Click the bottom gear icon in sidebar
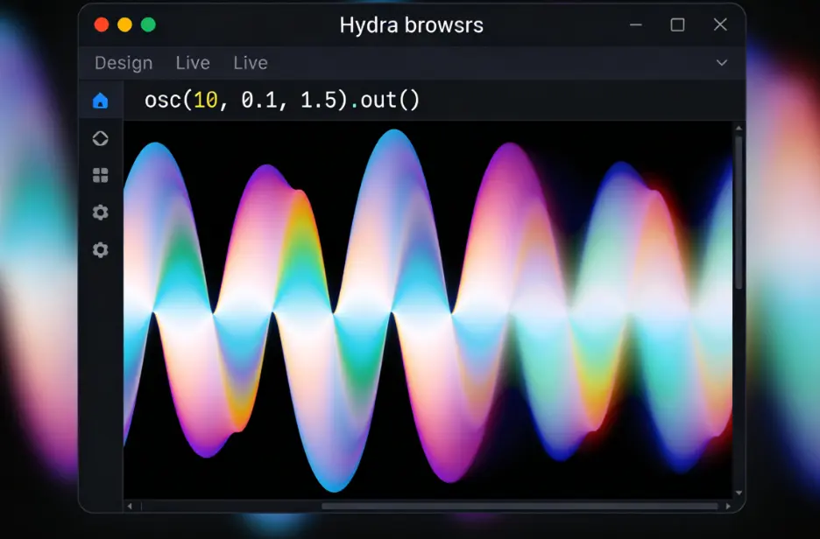The width and height of the screenshot is (820, 539). (x=101, y=250)
